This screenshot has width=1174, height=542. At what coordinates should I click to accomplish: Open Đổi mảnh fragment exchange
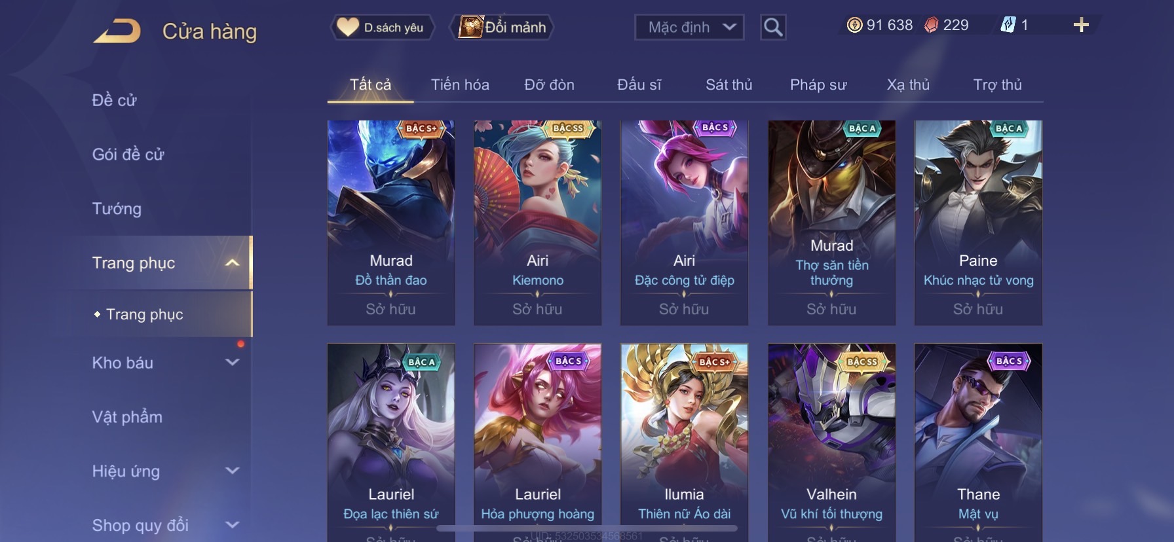[502, 27]
